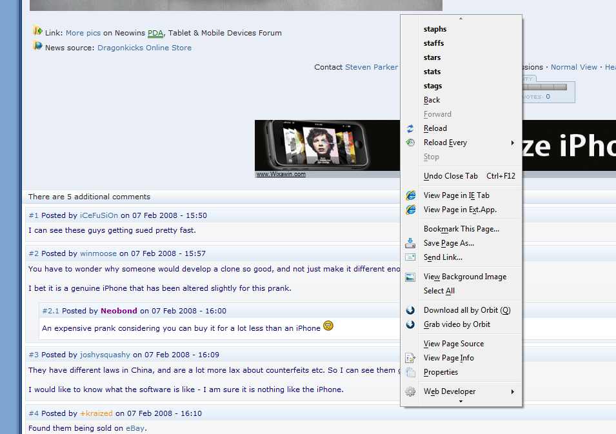Viewport: 616px width, 434px height.
Task: Click the Send Link envelope icon
Action: pos(410,257)
